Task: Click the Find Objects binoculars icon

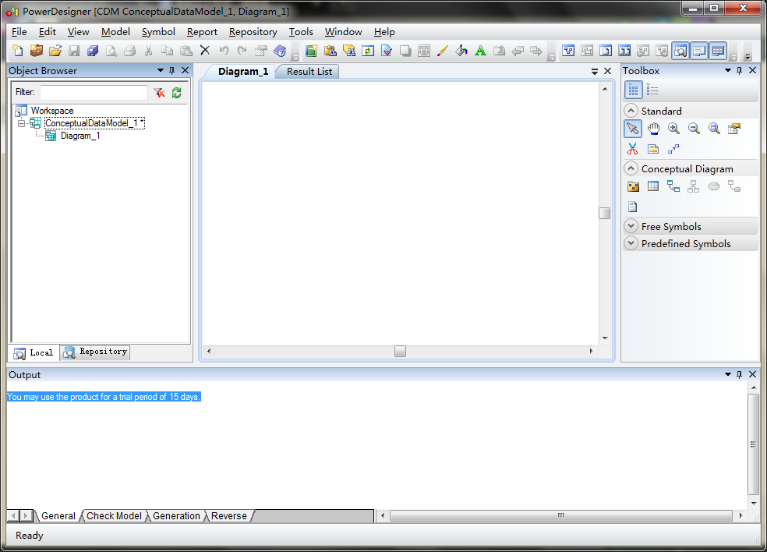Action: 349,51
